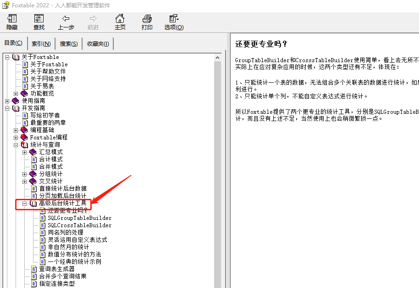Expand the Foxtable编程 node
The width and height of the screenshot is (419, 288).
[16, 138]
